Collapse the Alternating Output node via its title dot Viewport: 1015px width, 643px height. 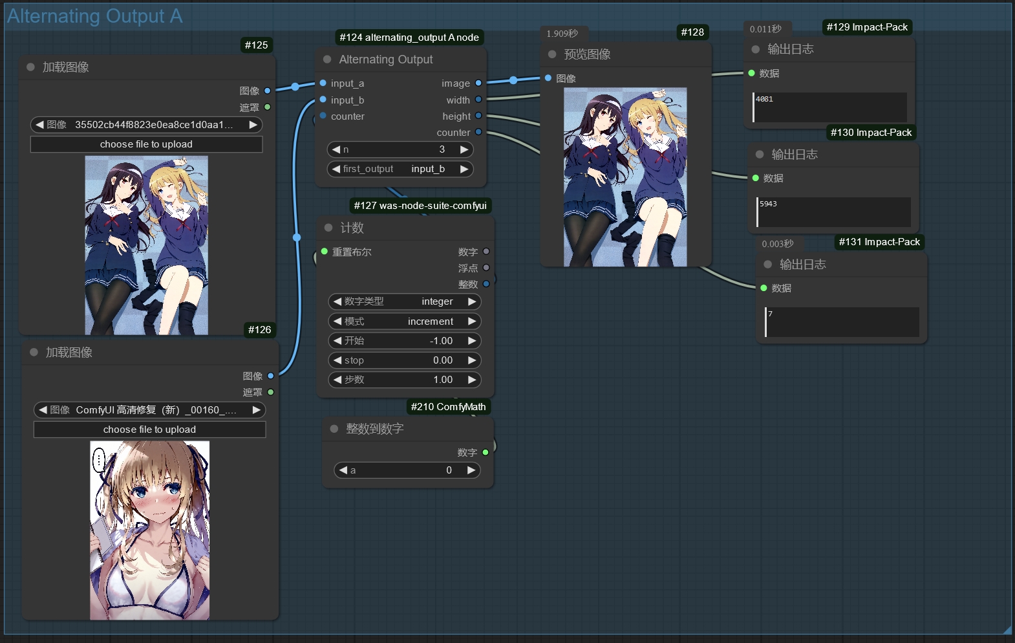pos(327,60)
